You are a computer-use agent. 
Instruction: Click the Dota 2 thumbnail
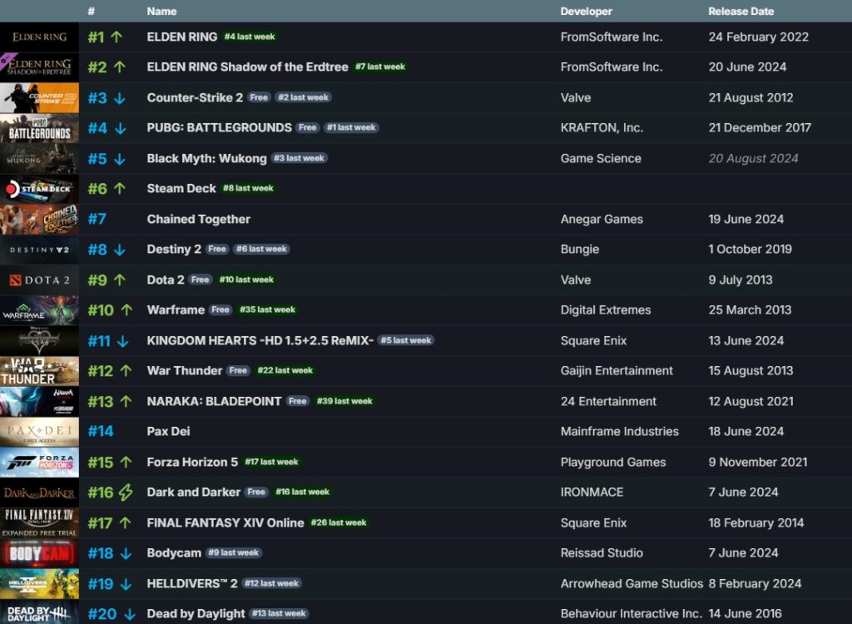[39, 280]
